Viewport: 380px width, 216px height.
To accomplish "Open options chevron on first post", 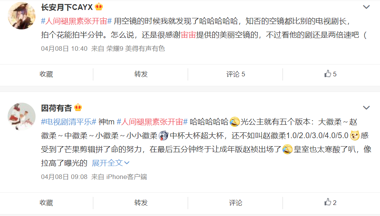I will coord(366,7).
